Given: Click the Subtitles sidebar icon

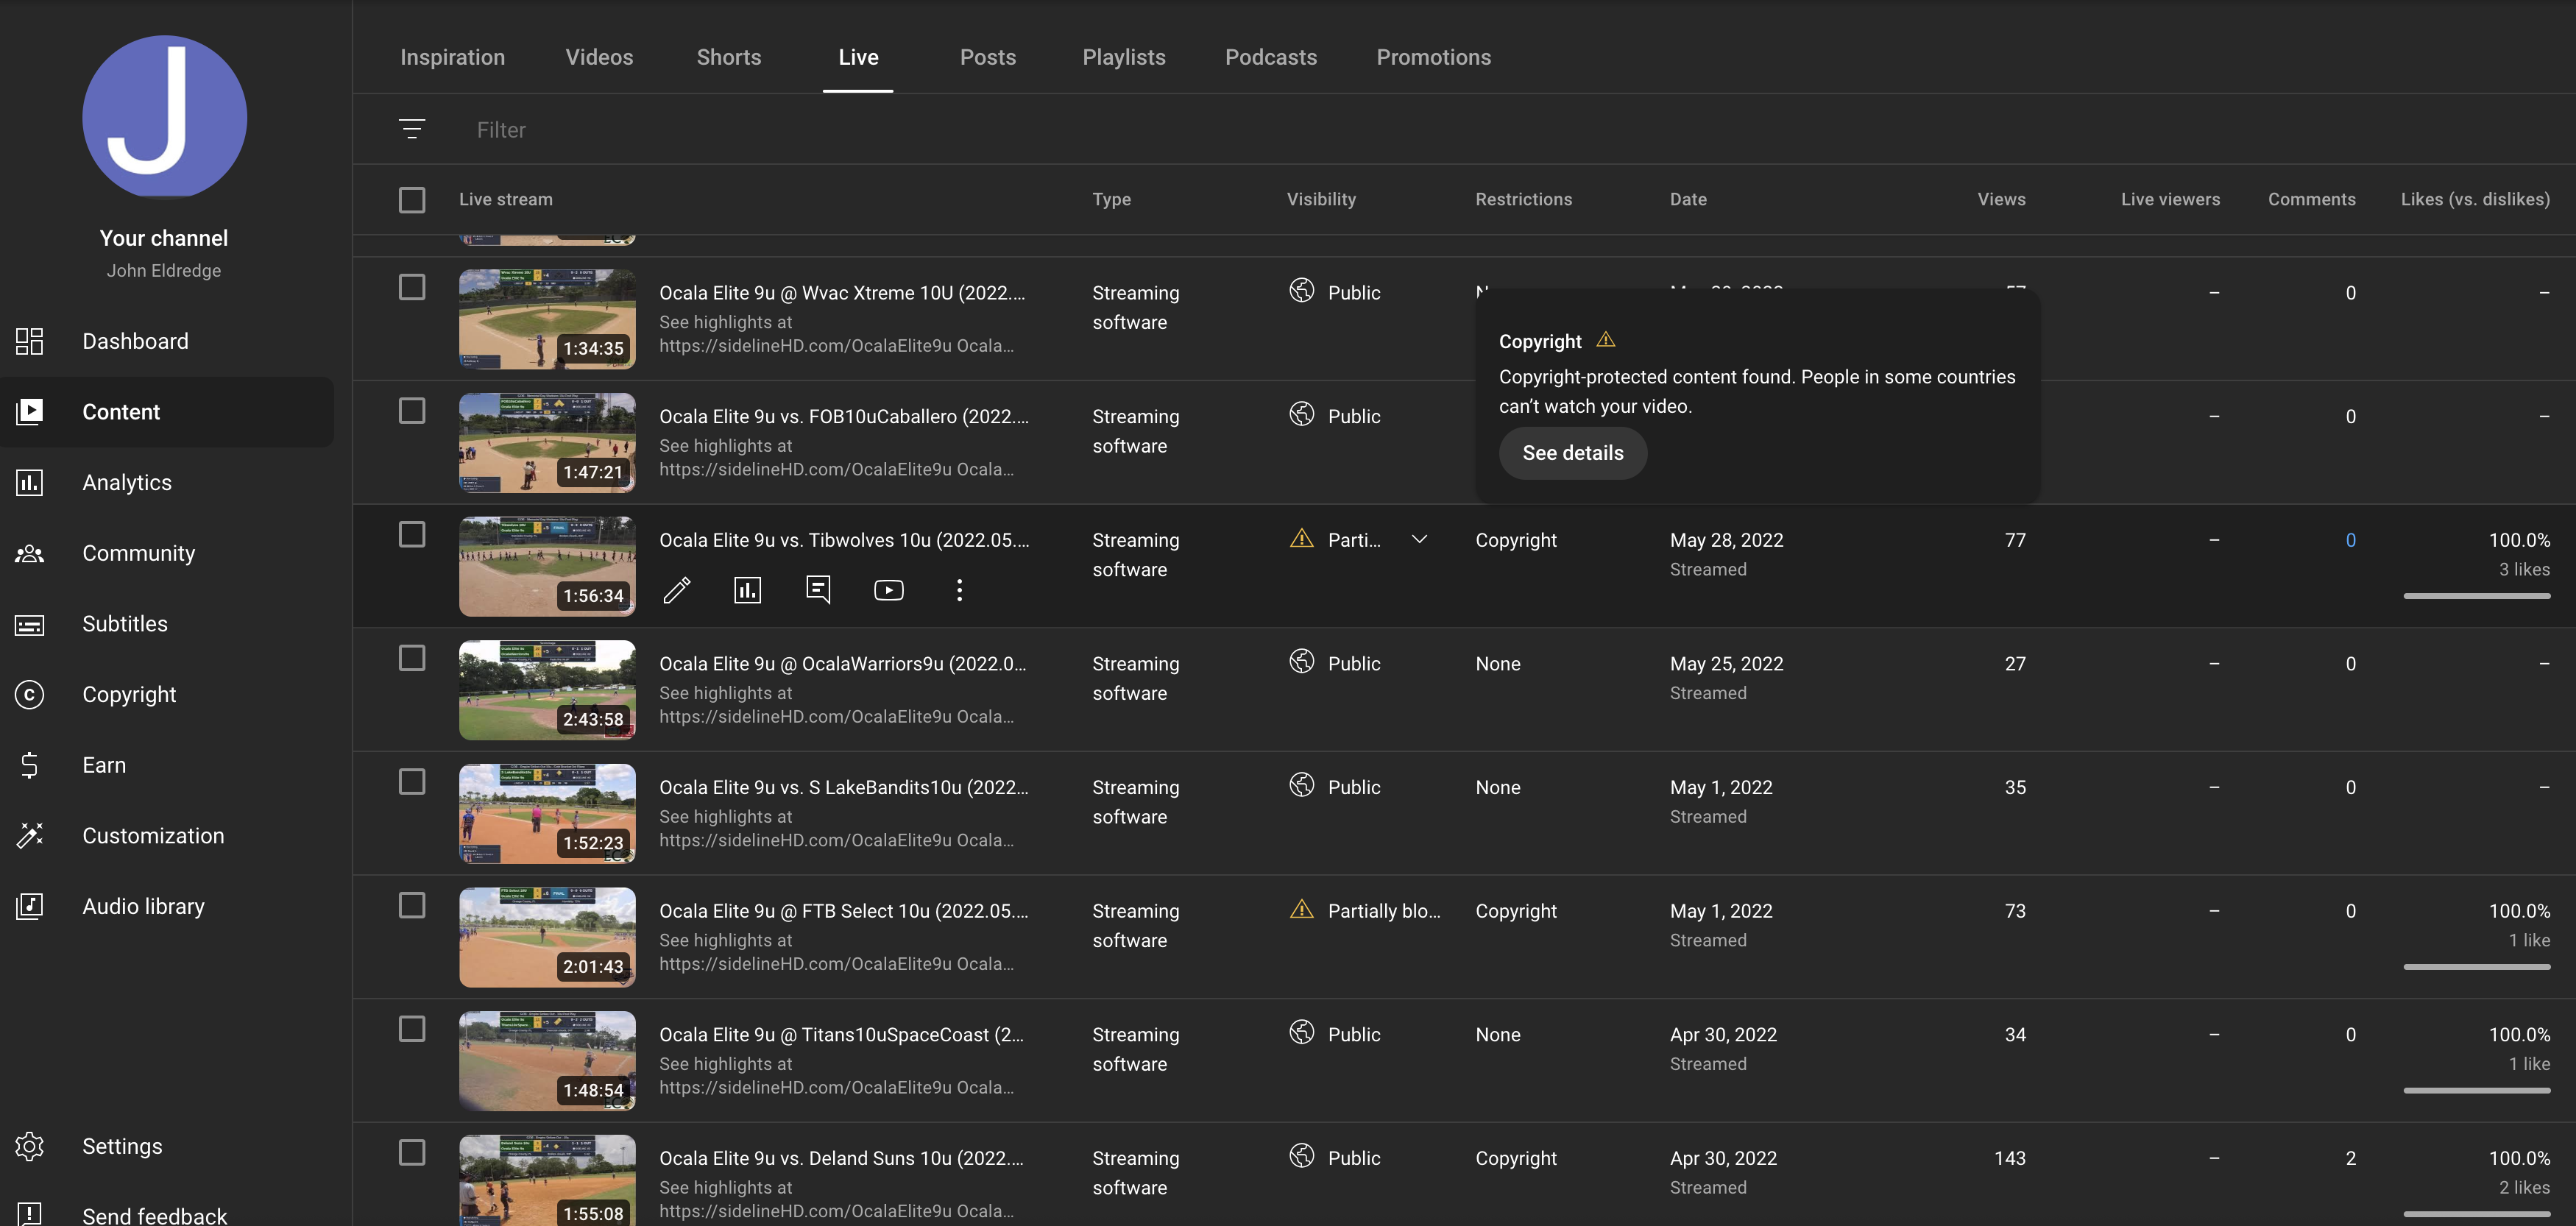Looking at the screenshot, I should pyautogui.click(x=30, y=624).
